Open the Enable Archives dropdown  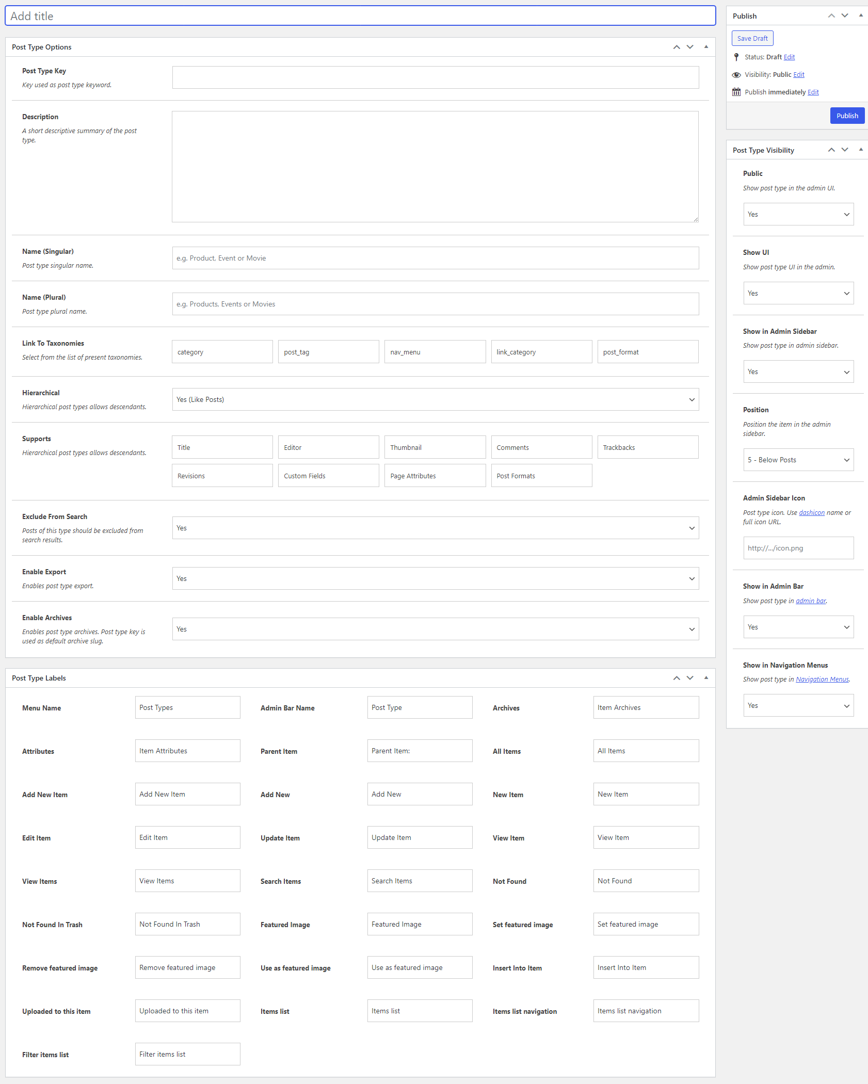click(x=436, y=629)
